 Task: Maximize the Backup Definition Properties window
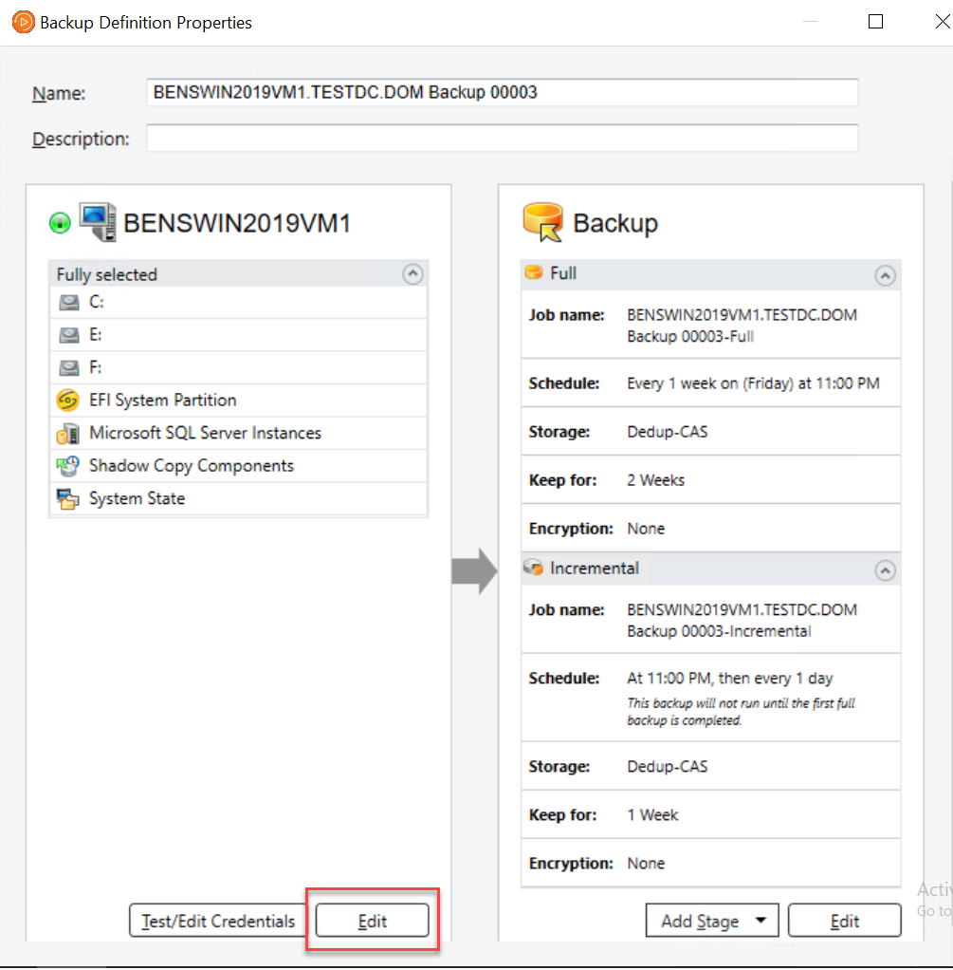coord(875,22)
